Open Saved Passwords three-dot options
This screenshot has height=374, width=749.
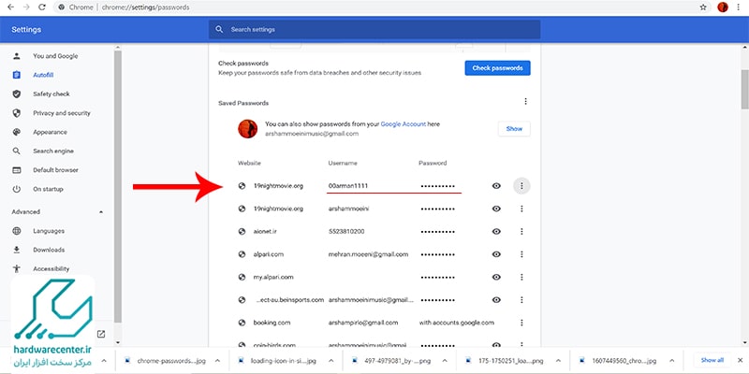pyautogui.click(x=525, y=101)
